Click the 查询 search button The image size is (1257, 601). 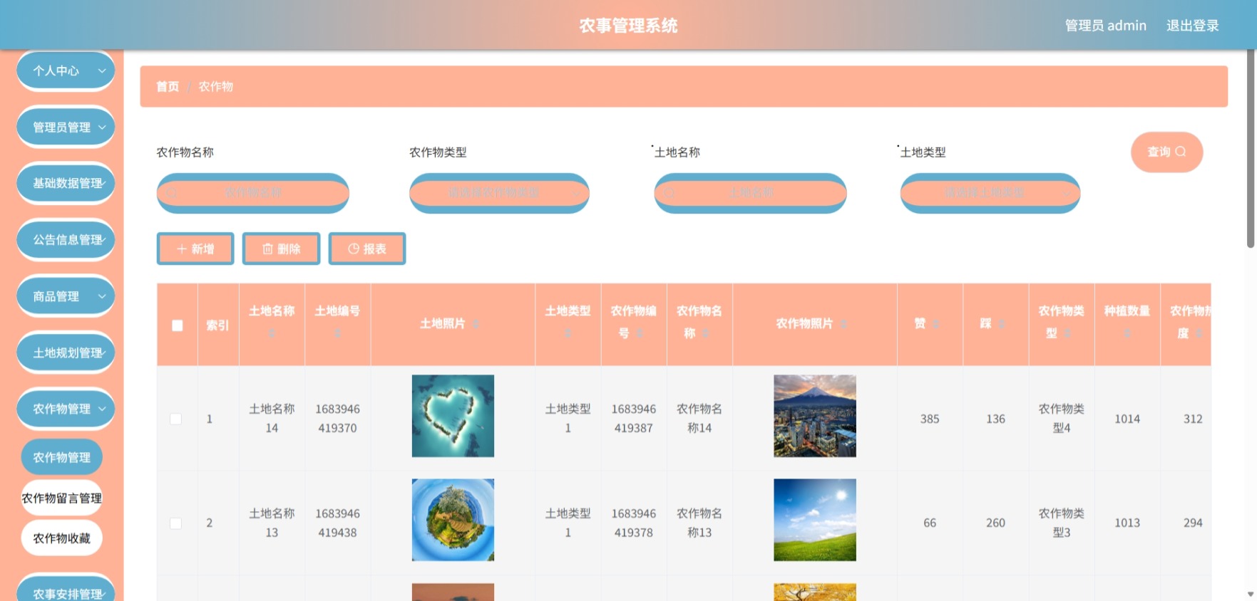[x=1166, y=152]
